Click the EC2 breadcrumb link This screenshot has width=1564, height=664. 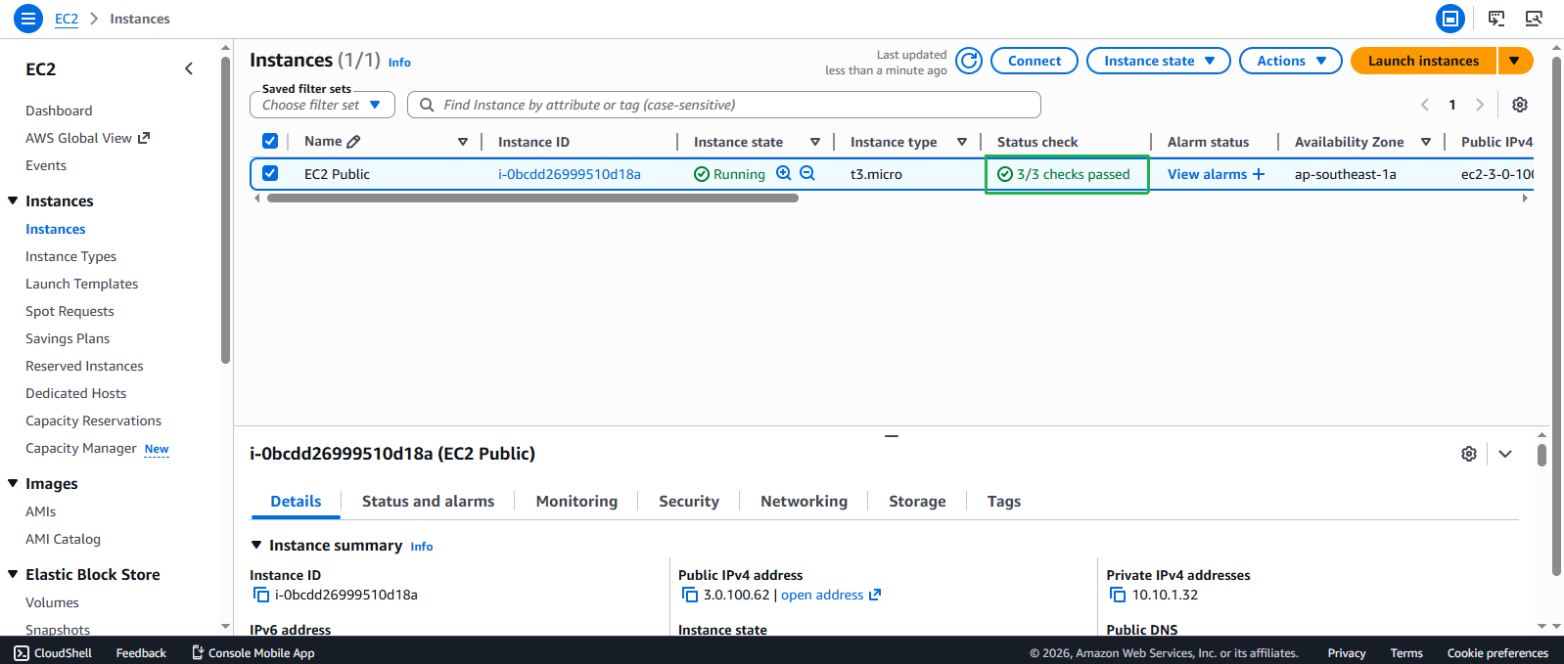(67, 19)
